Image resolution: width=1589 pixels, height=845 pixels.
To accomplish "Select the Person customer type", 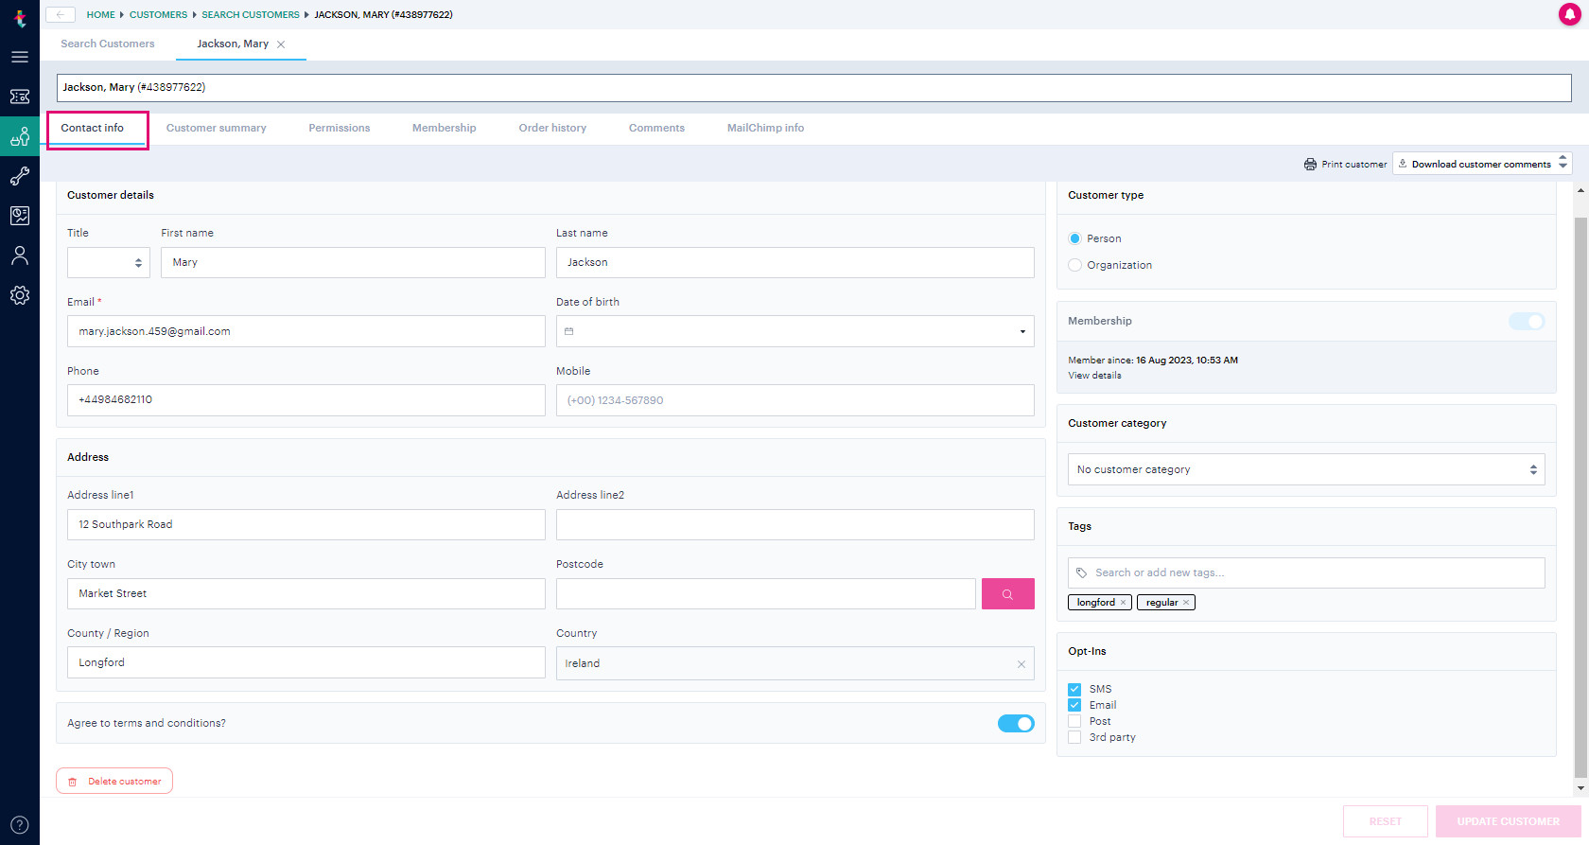I will click(1074, 238).
